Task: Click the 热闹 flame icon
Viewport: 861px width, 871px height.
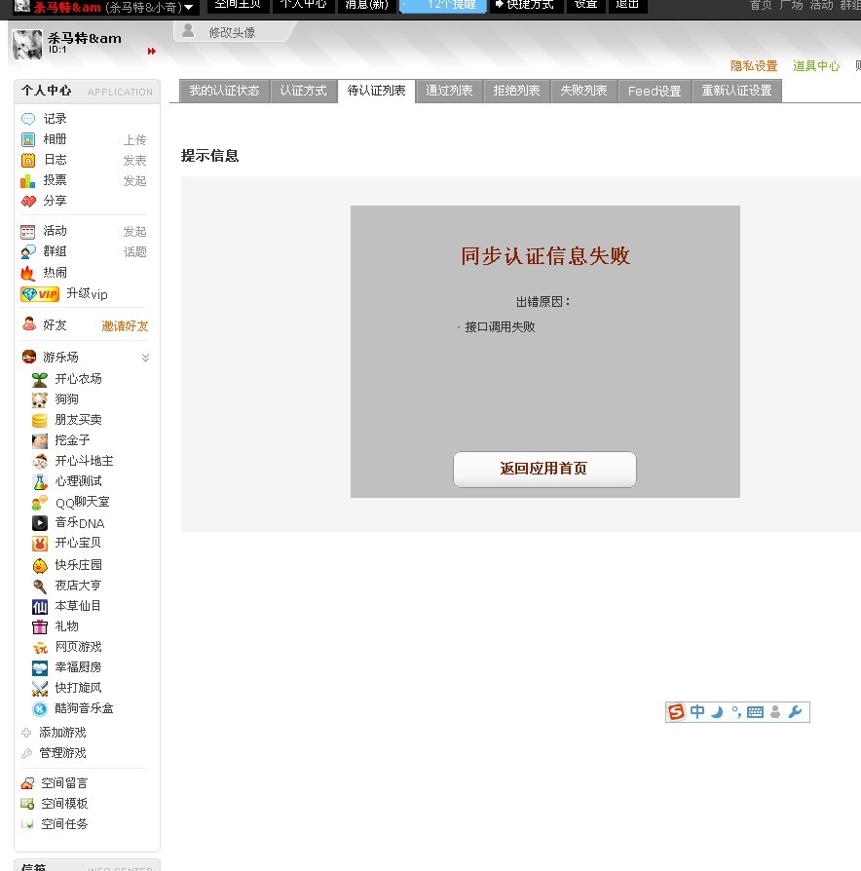Action: pyautogui.click(x=28, y=273)
